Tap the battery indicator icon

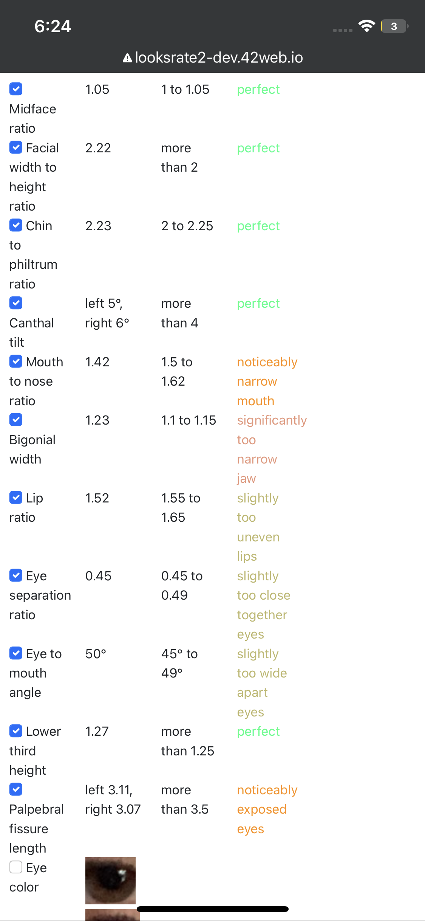395,26
